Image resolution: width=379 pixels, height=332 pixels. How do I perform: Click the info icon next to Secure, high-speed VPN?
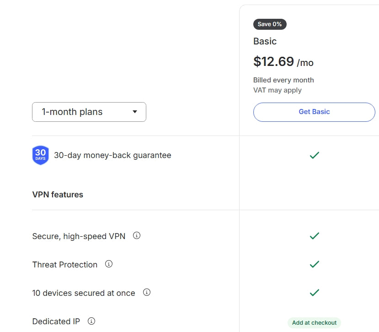pos(136,235)
